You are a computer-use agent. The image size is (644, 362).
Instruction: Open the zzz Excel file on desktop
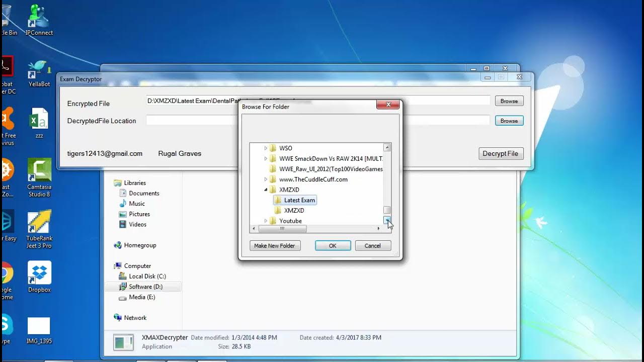click(39, 123)
